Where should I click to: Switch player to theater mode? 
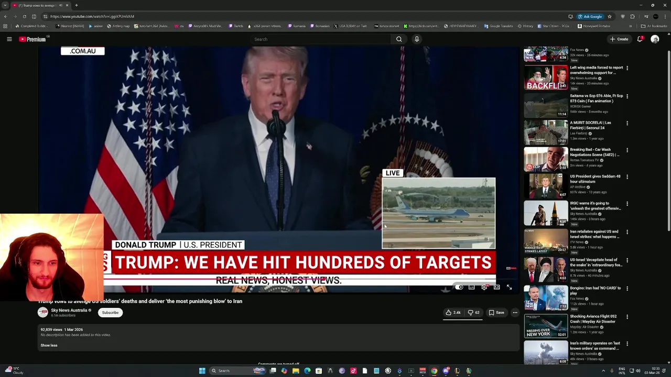tap(497, 287)
